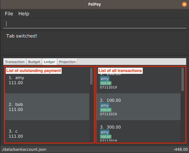Select amy in outstanding payment list
The width and height of the screenshot is (189, 153).
pos(47,80)
